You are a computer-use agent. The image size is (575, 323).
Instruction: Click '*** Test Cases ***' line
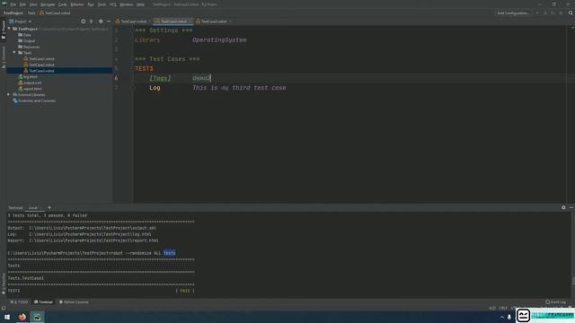(167, 59)
